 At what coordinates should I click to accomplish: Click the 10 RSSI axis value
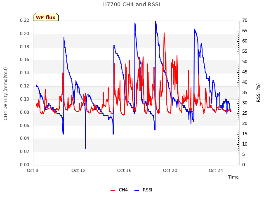pyautogui.click(x=245, y=144)
